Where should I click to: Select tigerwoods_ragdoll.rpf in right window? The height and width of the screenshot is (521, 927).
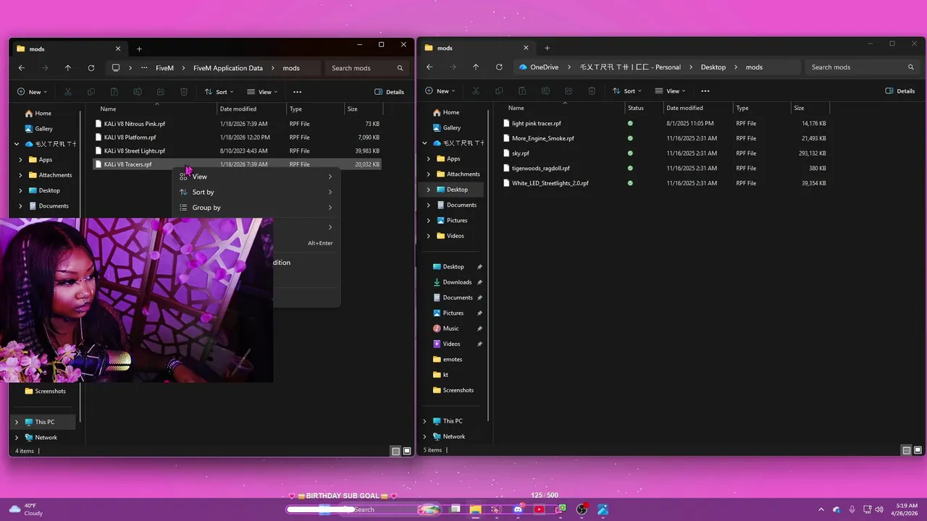(x=540, y=169)
